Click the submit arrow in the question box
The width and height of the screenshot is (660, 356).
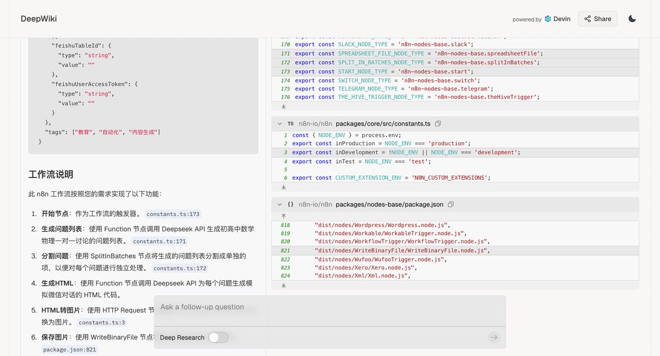pyautogui.click(x=493, y=337)
